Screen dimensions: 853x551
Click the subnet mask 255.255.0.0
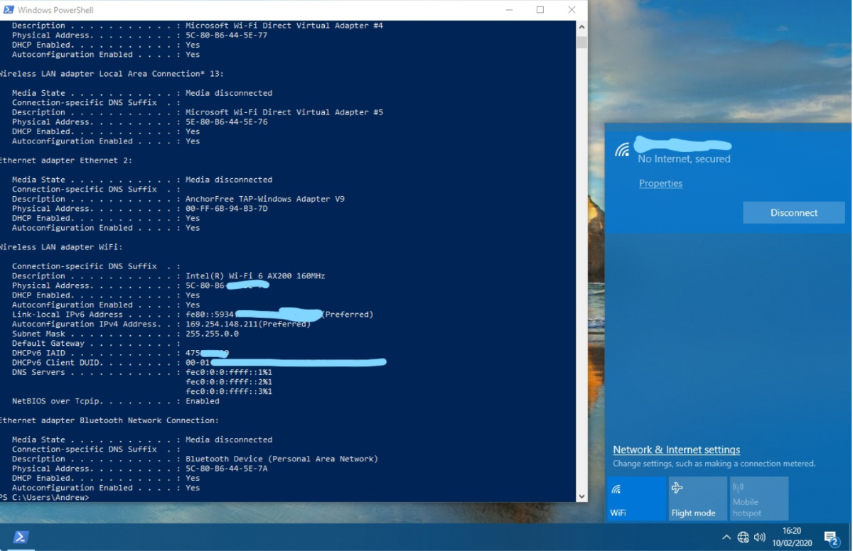tap(212, 334)
